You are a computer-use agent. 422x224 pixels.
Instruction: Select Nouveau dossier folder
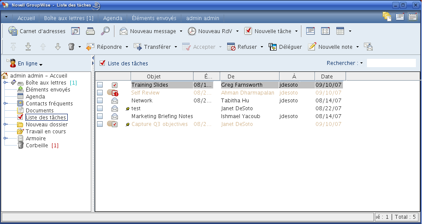coord(47,125)
